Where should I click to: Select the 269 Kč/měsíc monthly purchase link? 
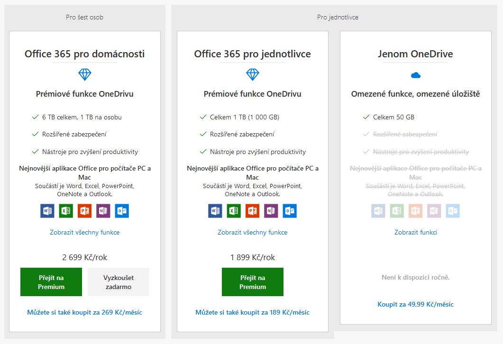(x=85, y=312)
